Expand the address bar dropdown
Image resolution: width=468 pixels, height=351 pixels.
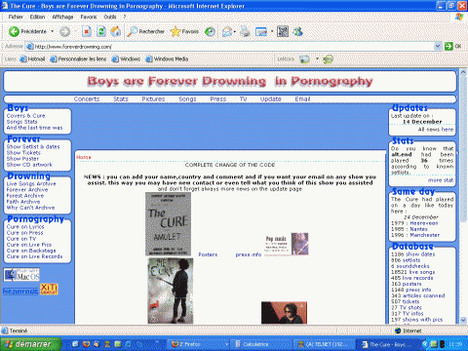[438, 47]
